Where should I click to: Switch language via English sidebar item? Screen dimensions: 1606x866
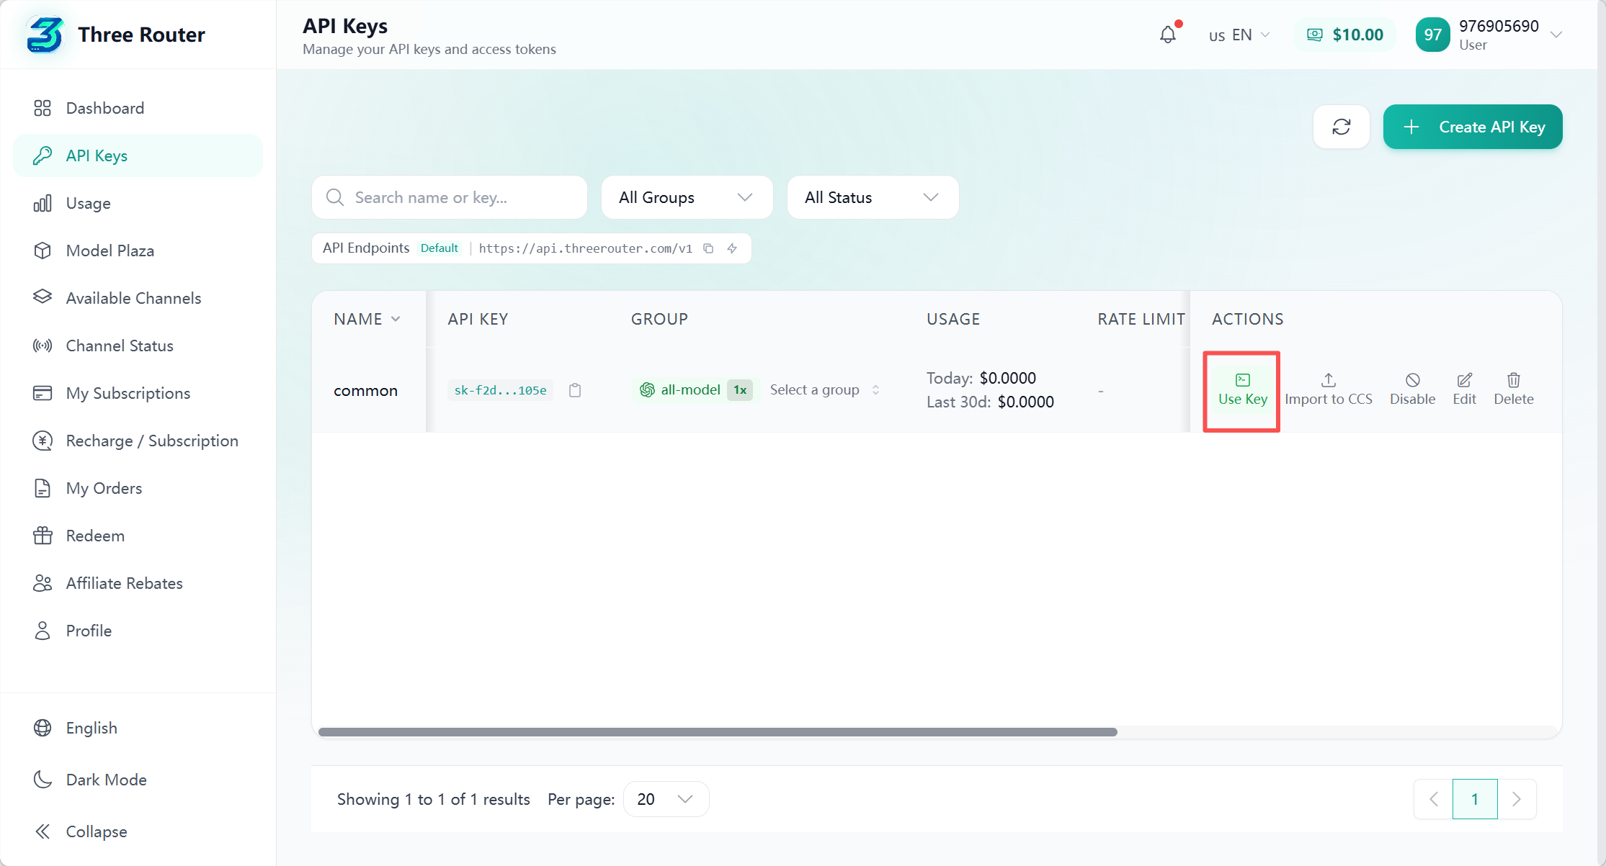tap(138, 728)
